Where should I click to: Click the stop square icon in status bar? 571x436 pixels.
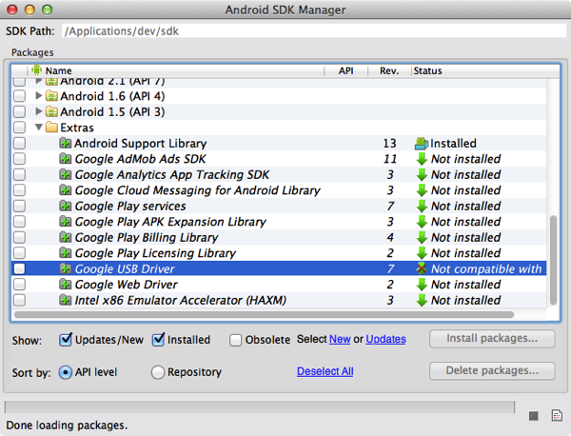tap(534, 416)
